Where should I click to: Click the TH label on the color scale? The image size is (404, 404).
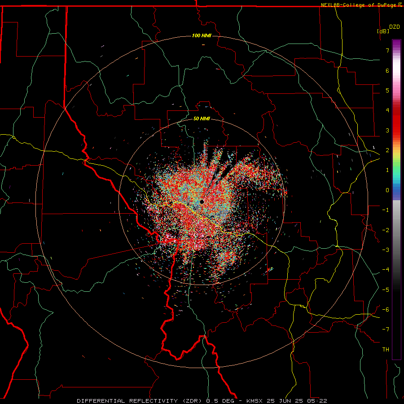tap(386, 350)
